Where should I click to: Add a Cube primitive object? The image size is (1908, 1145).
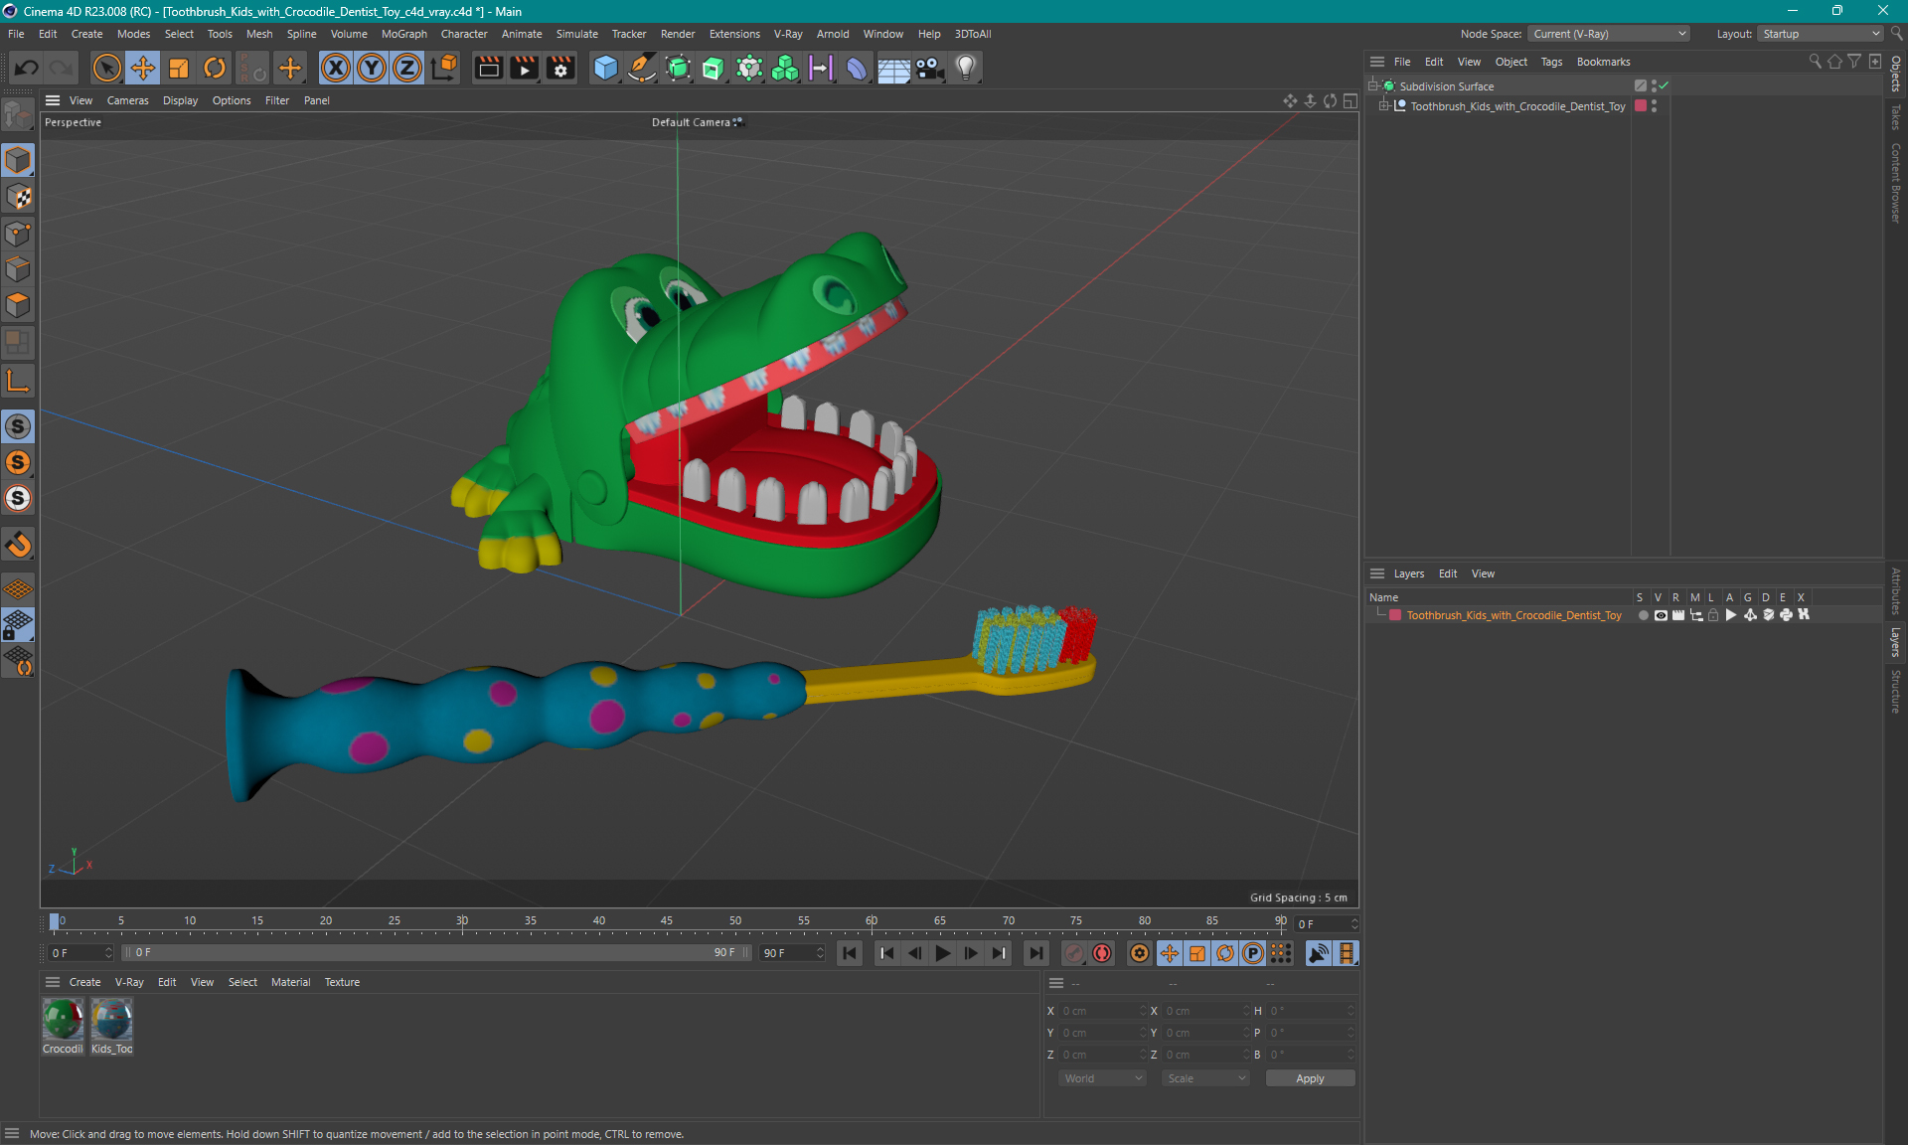[605, 68]
